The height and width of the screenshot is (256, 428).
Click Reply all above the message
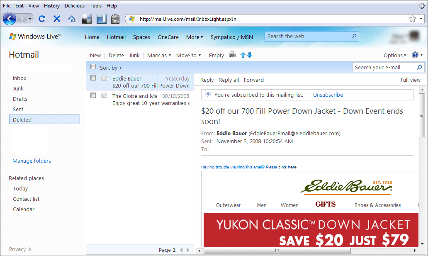[229, 80]
